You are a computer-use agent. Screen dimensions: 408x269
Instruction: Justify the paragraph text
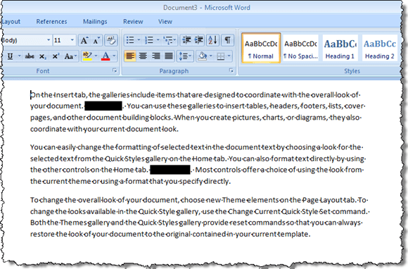pos(169,56)
